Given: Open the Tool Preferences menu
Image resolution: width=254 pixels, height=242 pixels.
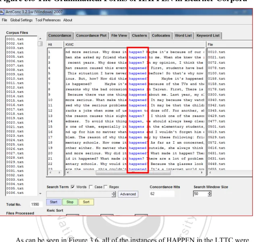Looking at the screenshot, I should pyautogui.click(x=48, y=20).
